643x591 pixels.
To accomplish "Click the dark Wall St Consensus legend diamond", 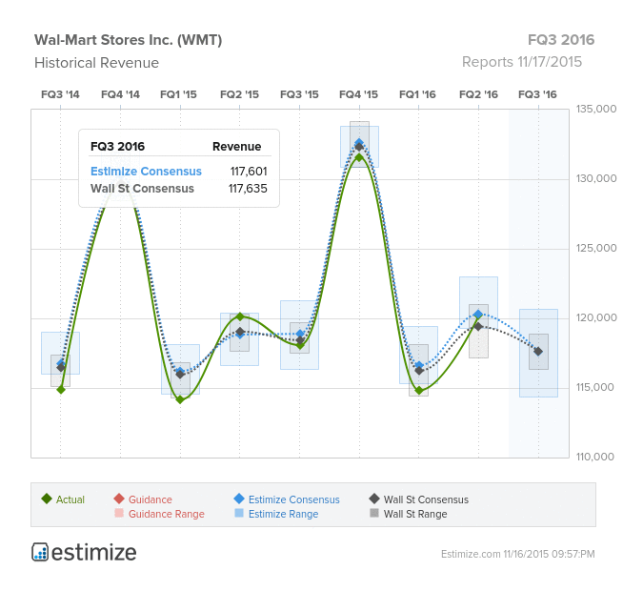I will 374,499.
